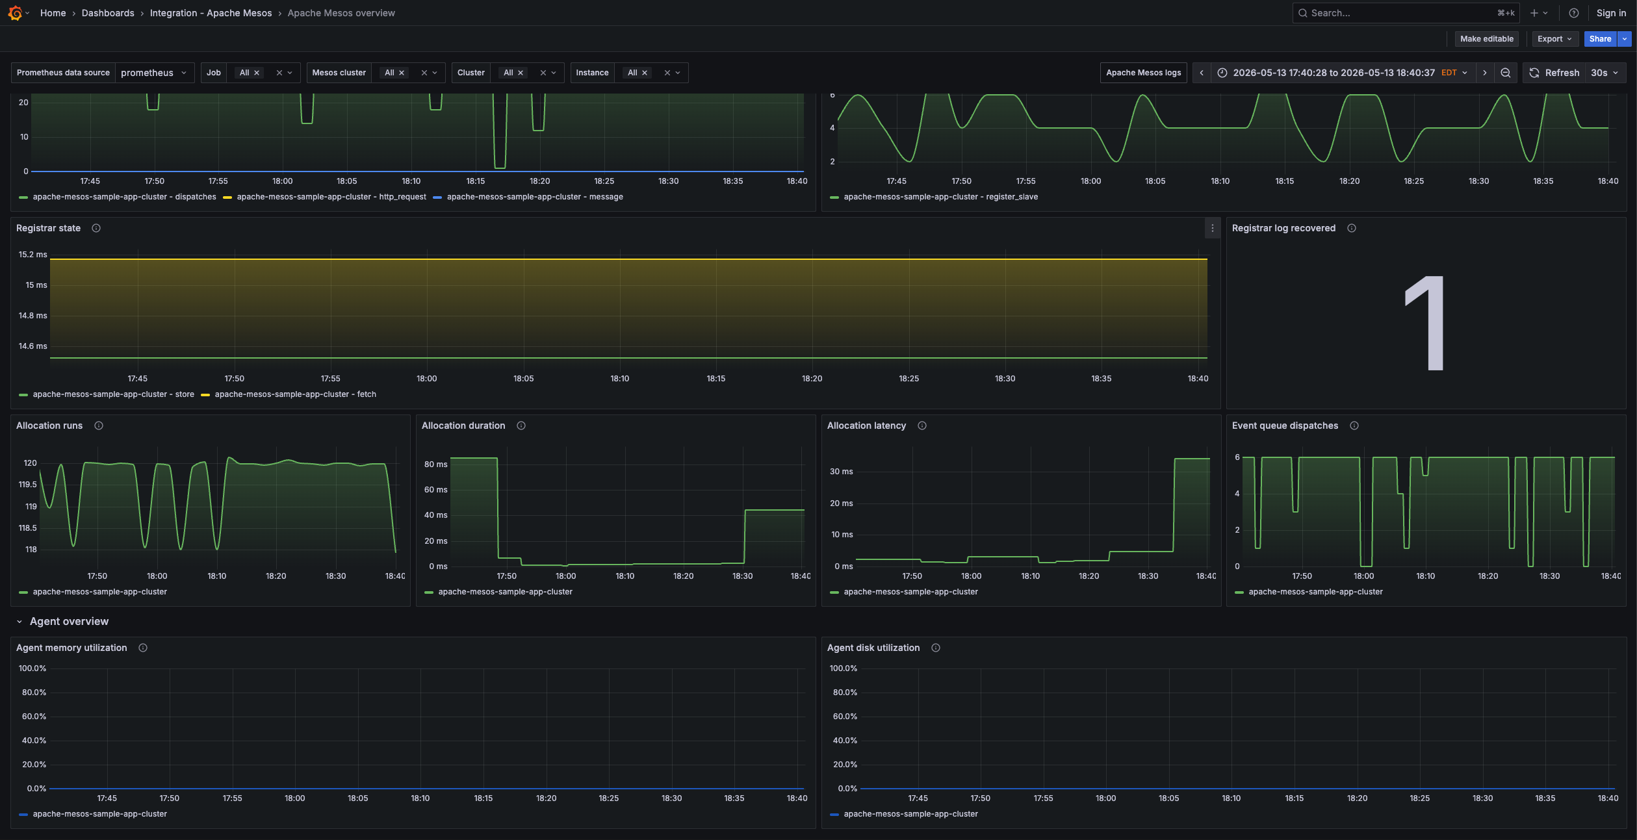Focus the Search field
The image size is (1637, 840).
[1406, 13]
